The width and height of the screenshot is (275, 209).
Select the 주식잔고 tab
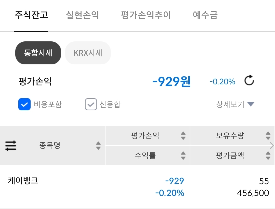31,15
